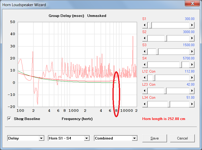Click the Cancel button
Viewport: 202px width, 150px height.
[x=182, y=138]
